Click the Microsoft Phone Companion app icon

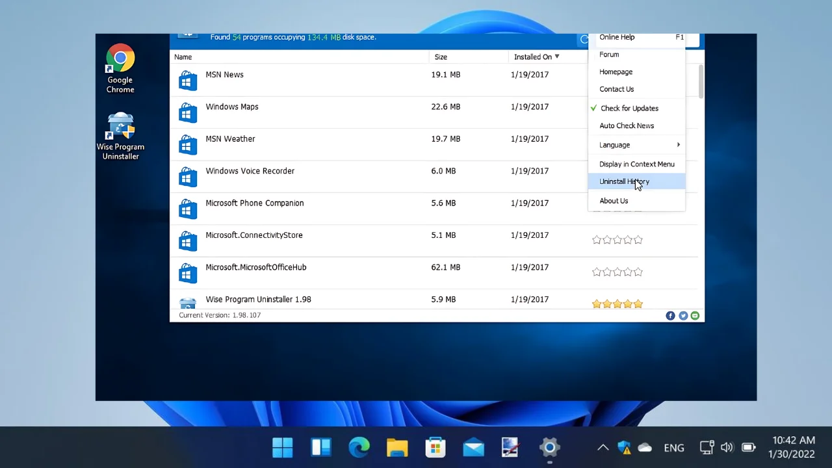click(x=188, y=209)
